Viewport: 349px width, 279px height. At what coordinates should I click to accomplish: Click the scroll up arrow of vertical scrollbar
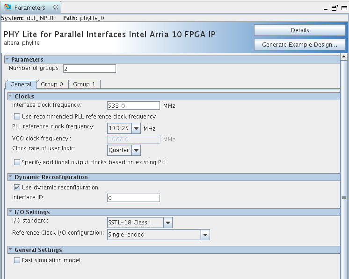(344, 57)
